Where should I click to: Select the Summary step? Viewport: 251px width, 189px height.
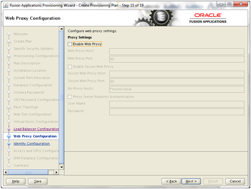(x=21, y=166)
